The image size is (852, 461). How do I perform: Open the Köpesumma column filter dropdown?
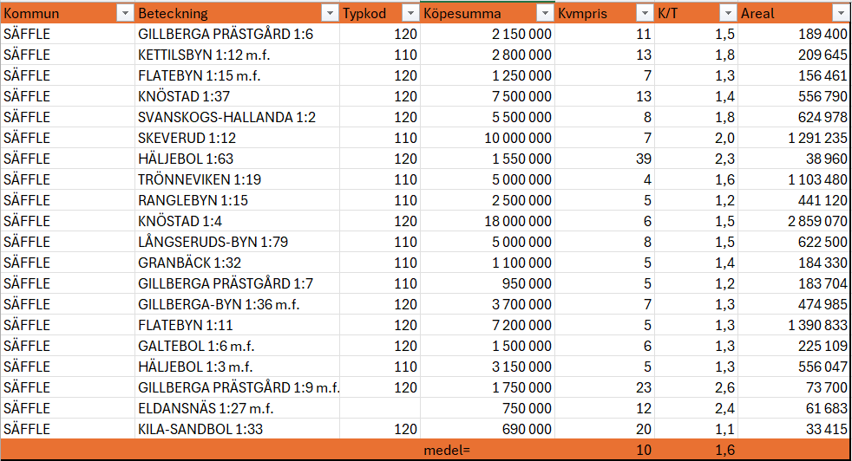point(545,13)
